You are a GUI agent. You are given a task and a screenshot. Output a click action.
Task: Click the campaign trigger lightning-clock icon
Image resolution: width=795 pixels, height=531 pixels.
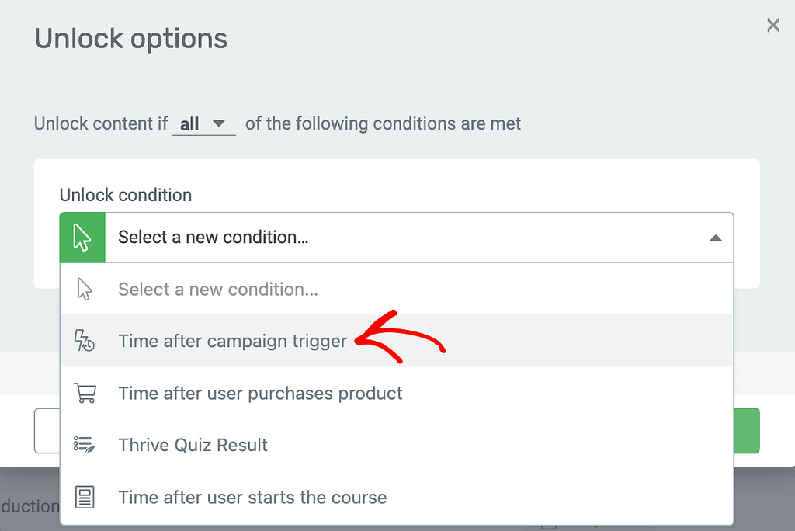(84, 340)
